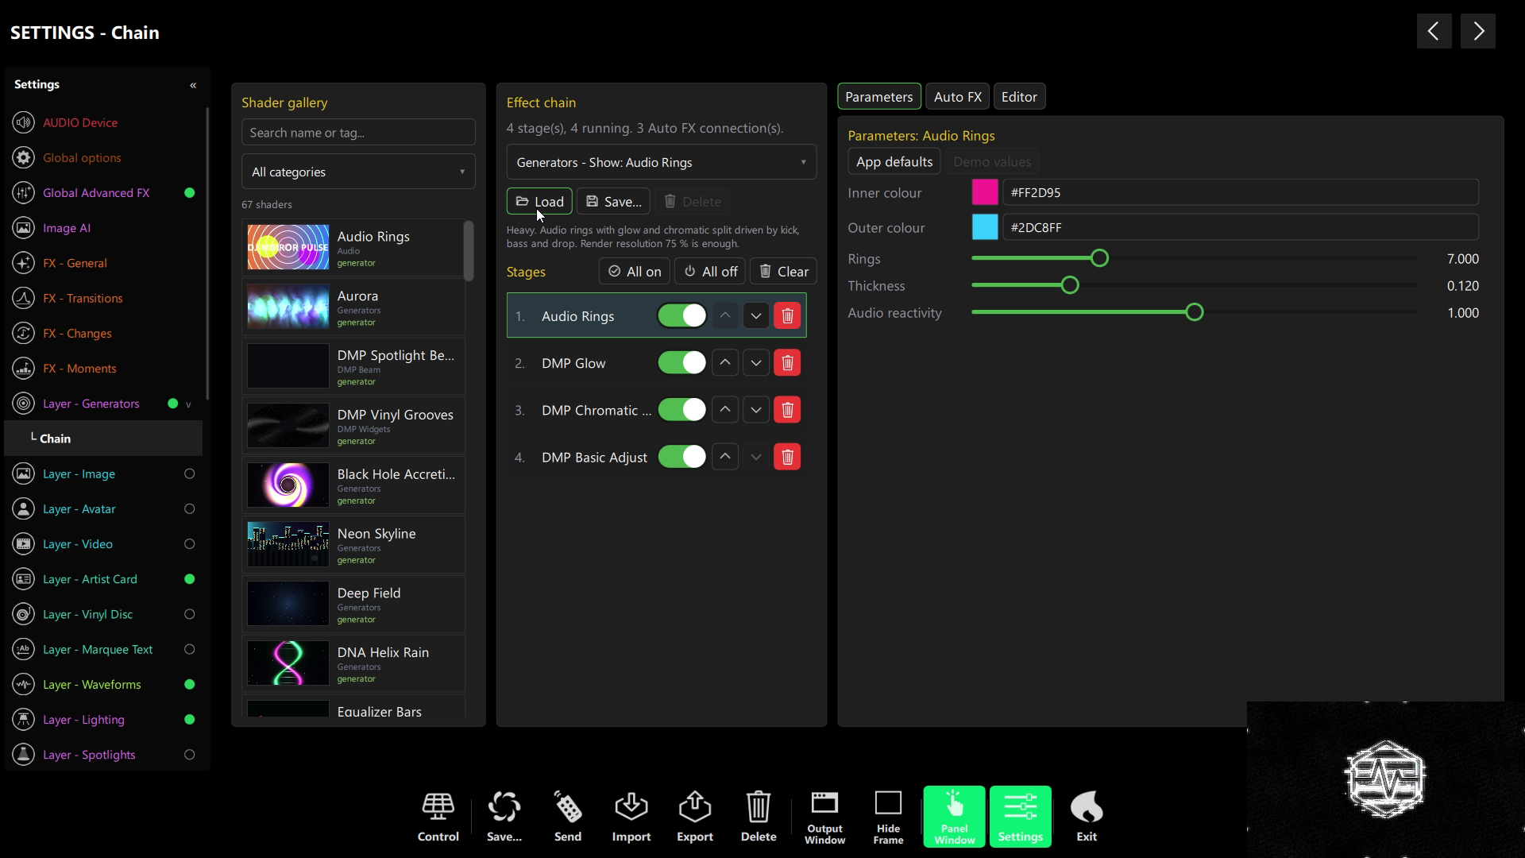The width and height of the screenshot is (1525, 858).
Task: Select the Chain sidebar item
Action: [x=103, y=439]
